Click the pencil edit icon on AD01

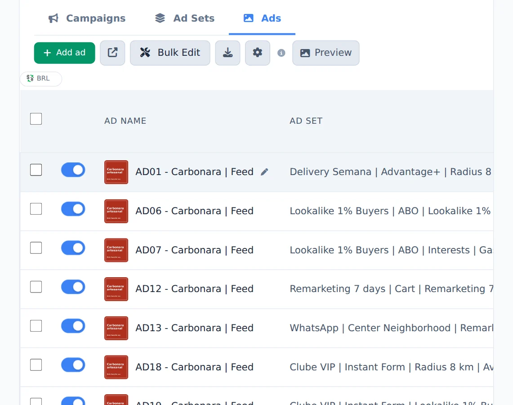point(264,172)
